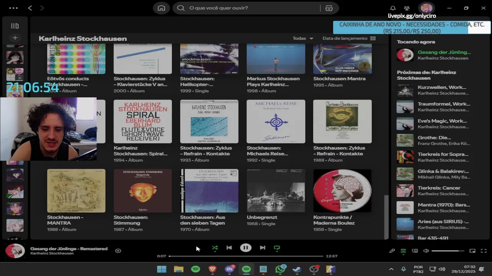Seek in the track progress bar

pos(246,256)
